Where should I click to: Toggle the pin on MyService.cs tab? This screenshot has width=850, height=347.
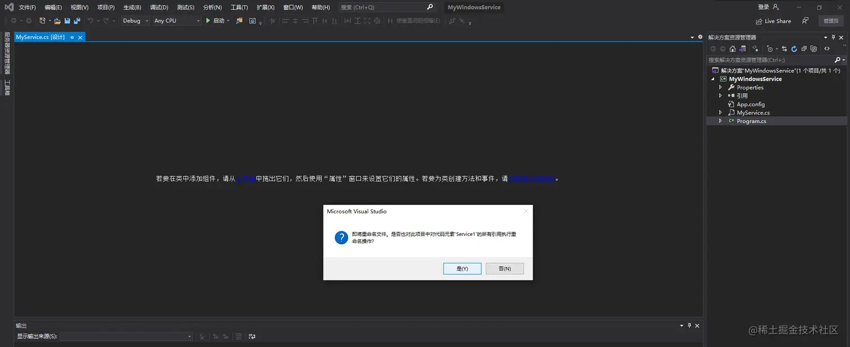pyautogui.click(x=72, y=37)
